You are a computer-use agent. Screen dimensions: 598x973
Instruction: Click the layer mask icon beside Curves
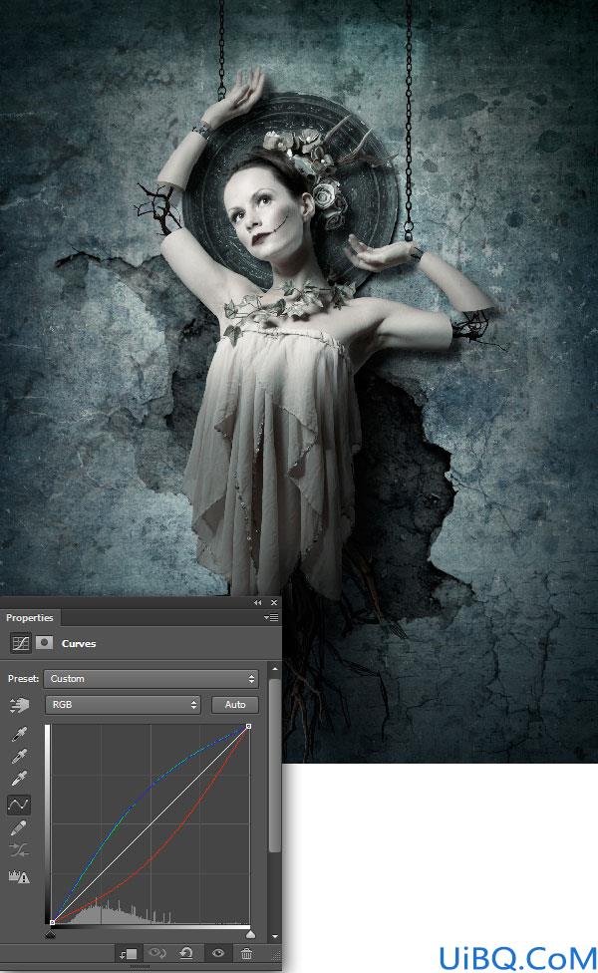point(44,642)
